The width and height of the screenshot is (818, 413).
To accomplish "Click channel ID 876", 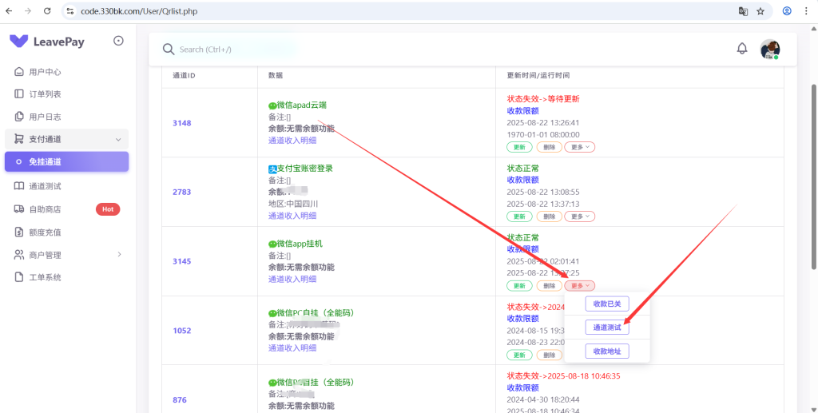I will click(x=180, y=400).
